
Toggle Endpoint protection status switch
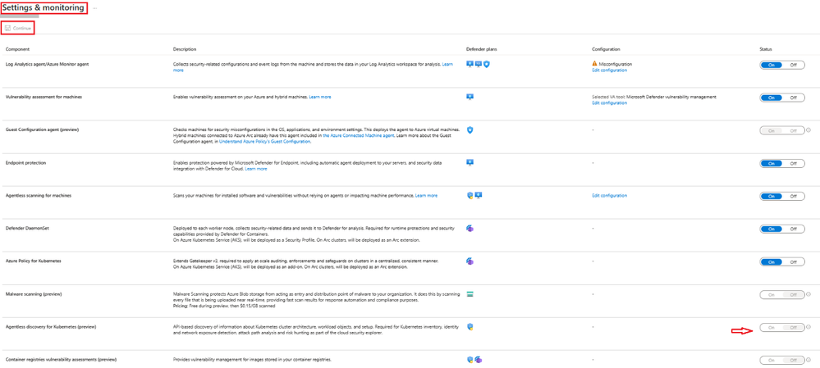(x=781, y=163)
